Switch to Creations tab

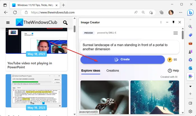coord(113,71)
